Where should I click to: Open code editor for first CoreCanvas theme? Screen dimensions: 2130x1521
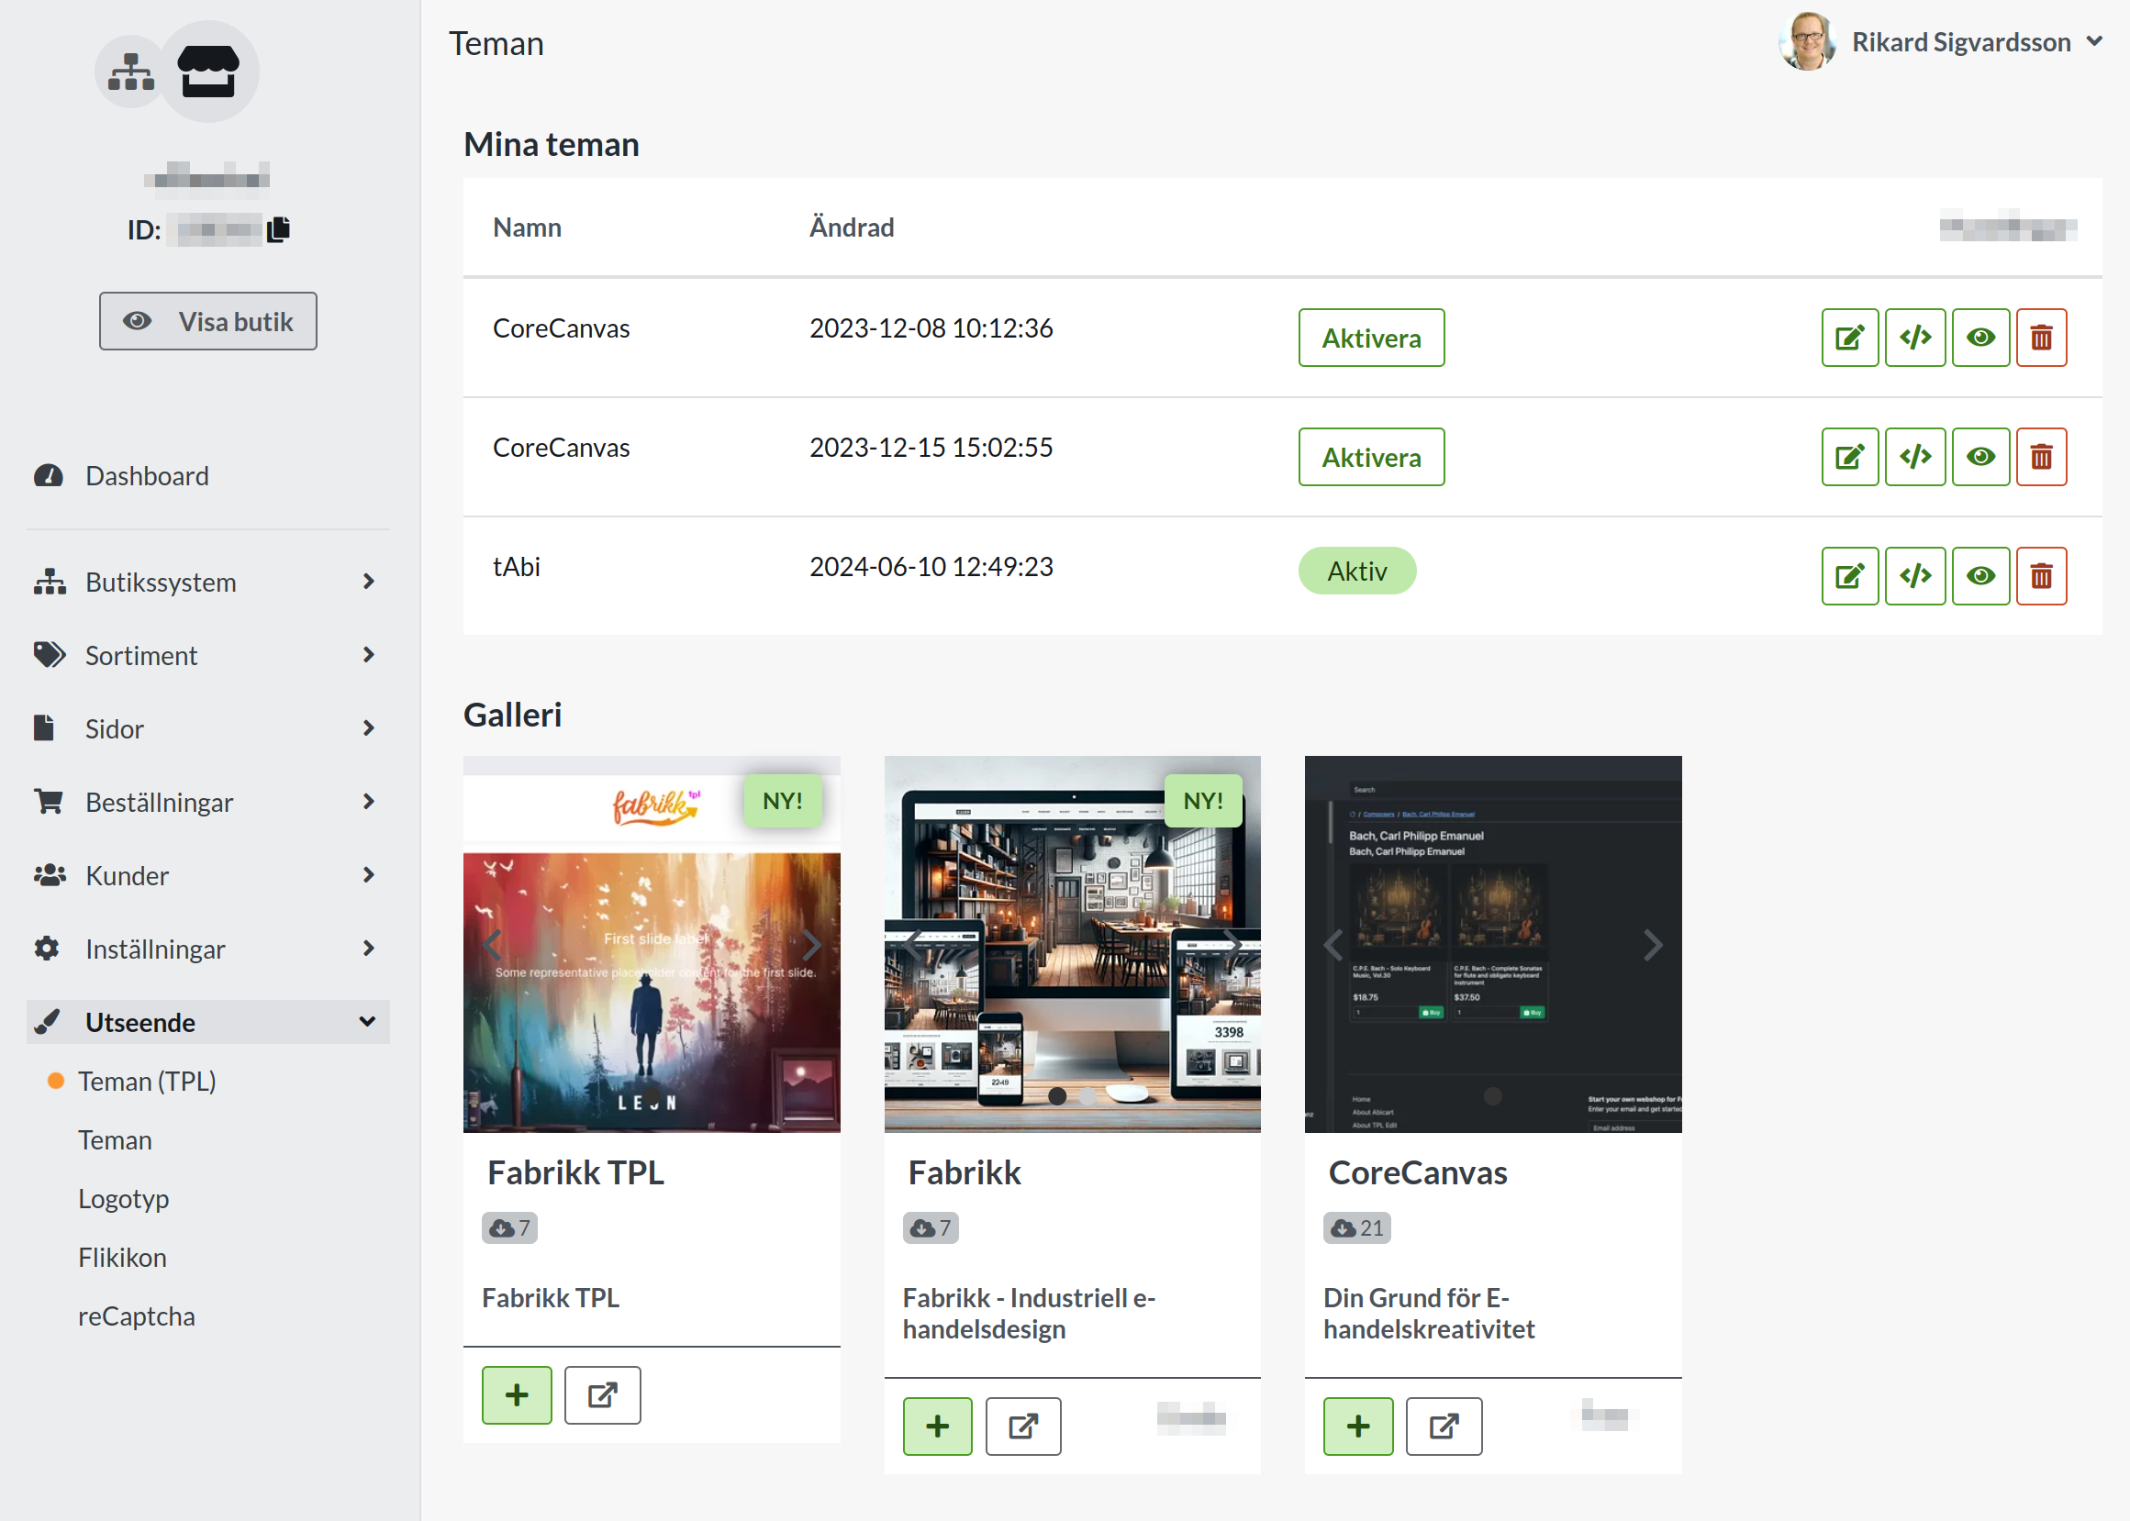pyautogui.click(x=1914, y=338)
